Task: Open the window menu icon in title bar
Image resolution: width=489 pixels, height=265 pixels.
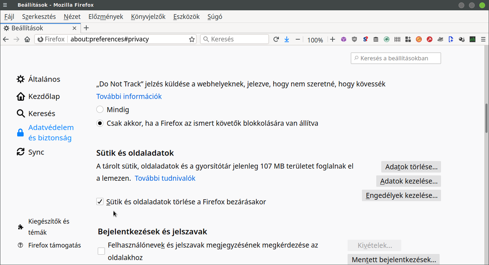Action: point(5,5)
